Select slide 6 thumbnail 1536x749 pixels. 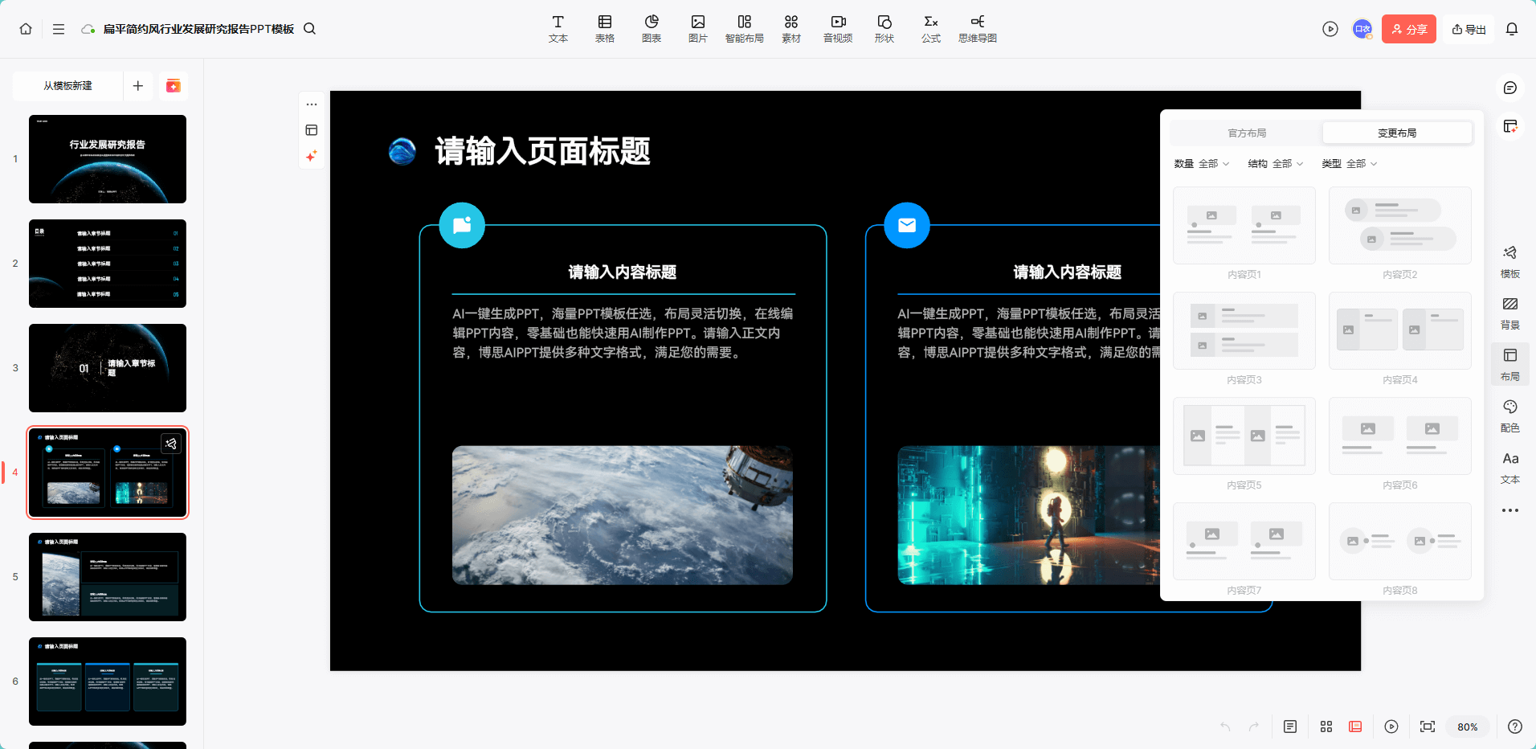[108, 681]
